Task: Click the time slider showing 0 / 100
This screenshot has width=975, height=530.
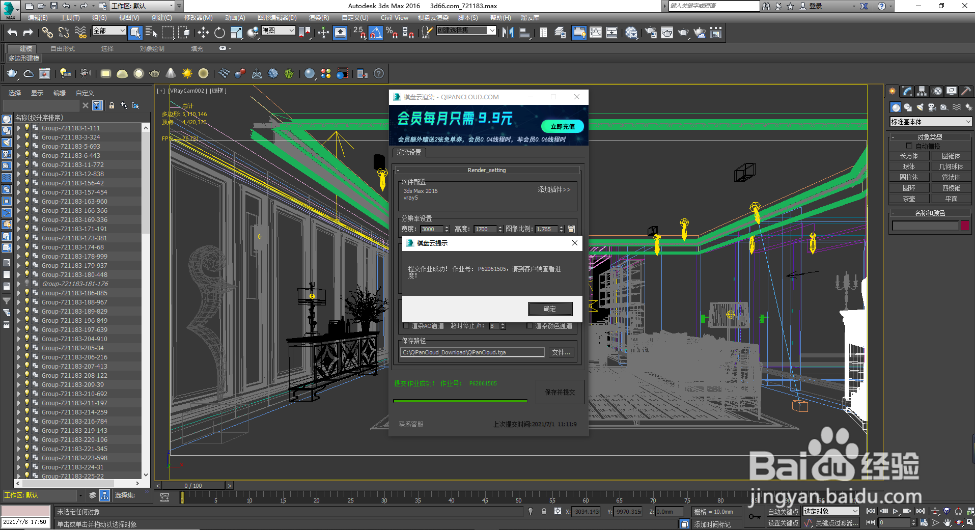Action: pos(193,486)
